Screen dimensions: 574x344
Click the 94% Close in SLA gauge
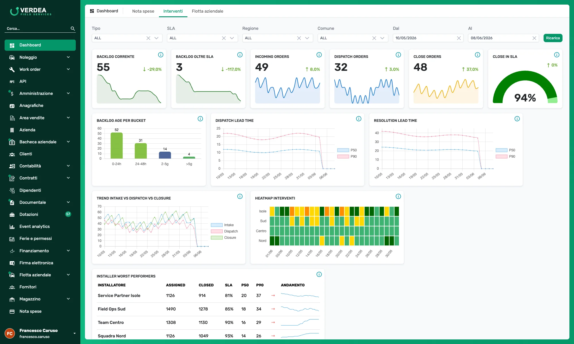tap(525, 87)
